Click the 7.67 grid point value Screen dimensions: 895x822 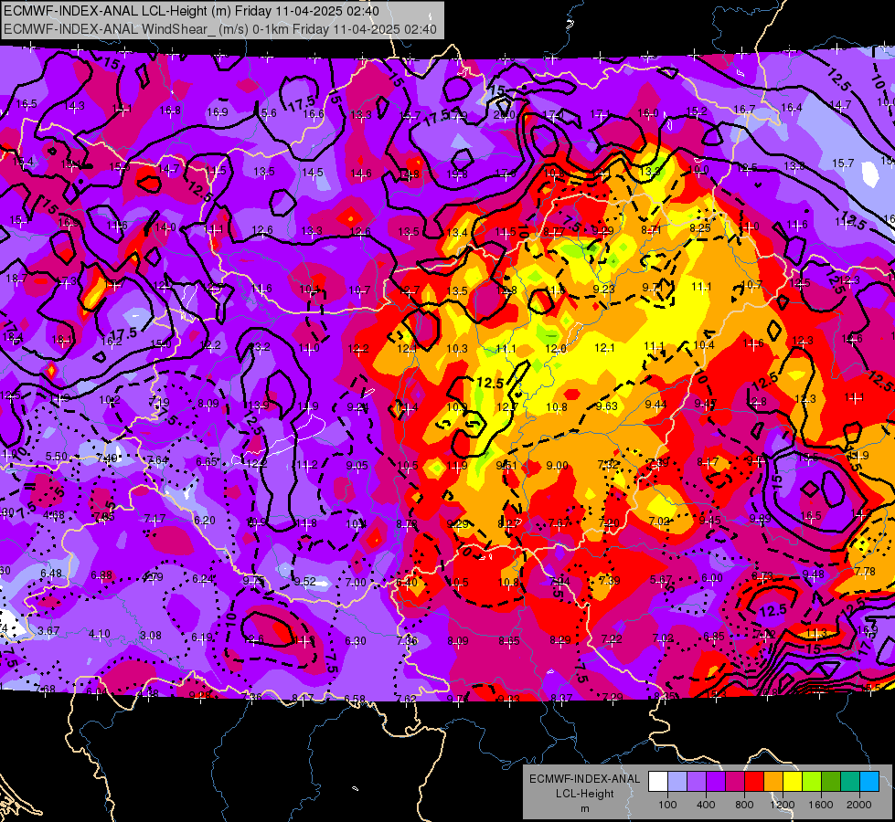pos(559,523)
